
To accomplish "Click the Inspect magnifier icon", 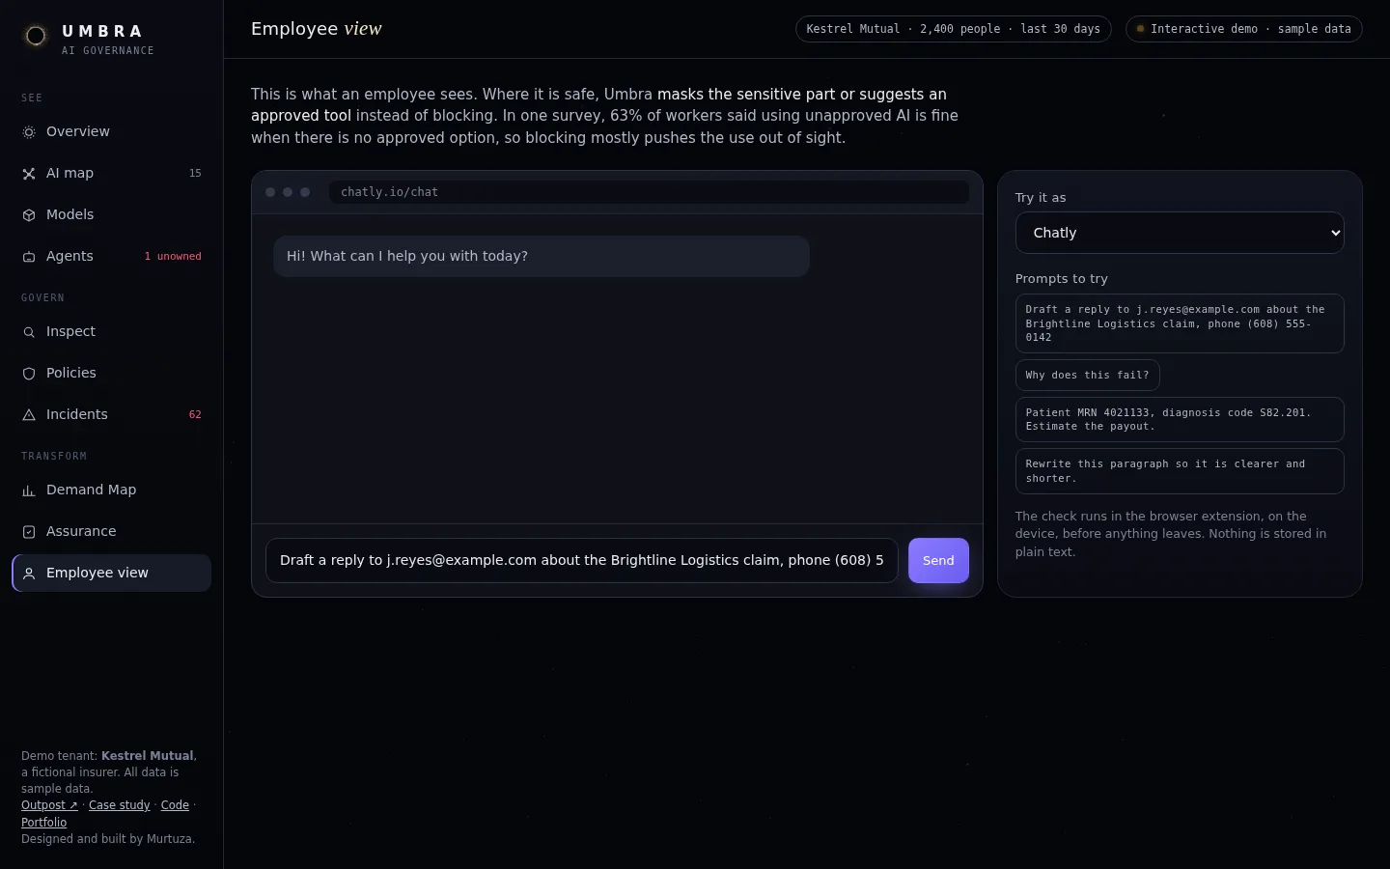I will point(29,332).
